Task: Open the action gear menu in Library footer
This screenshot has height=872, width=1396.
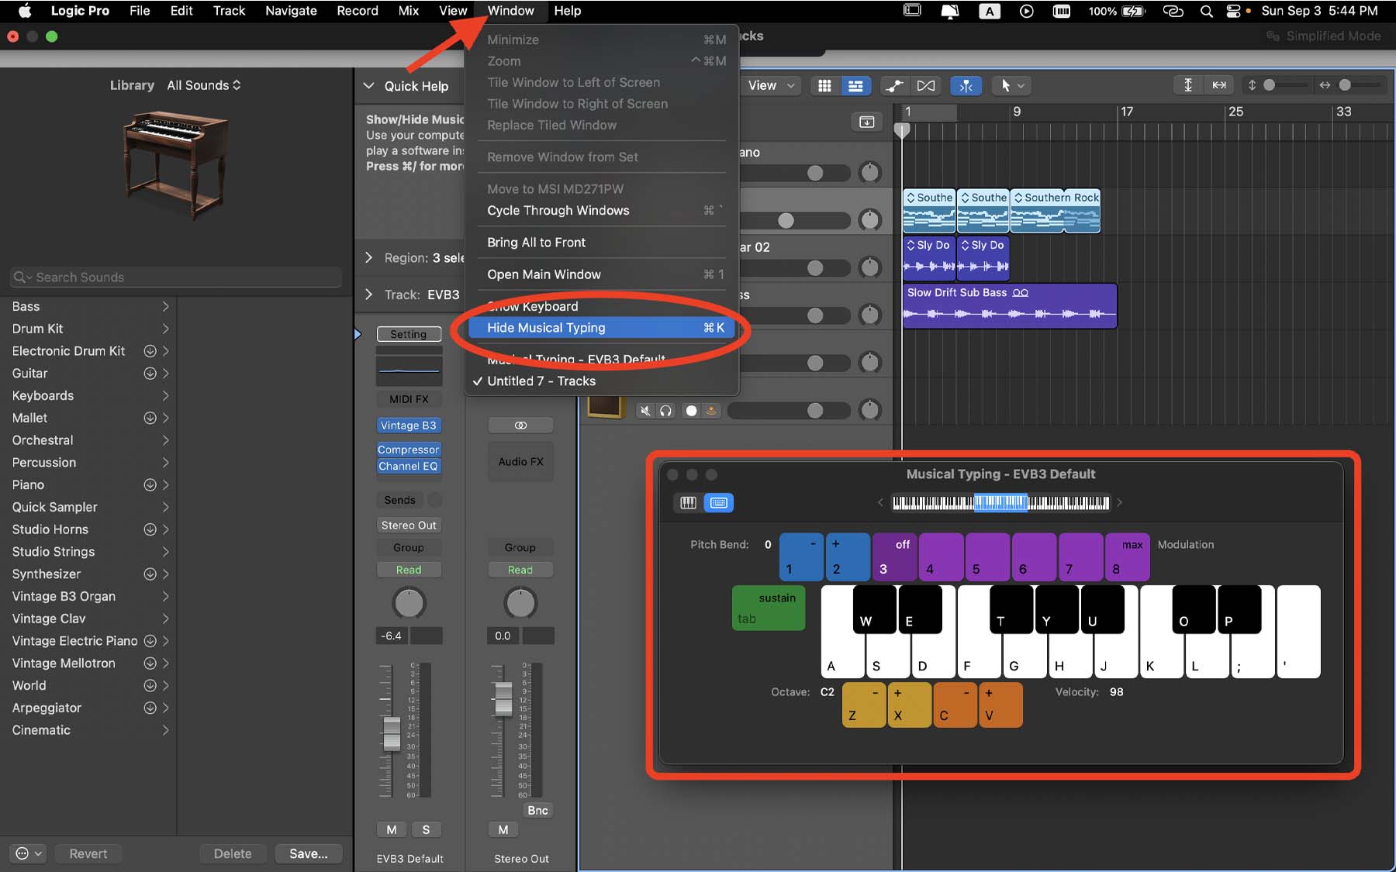Action: 29,853
